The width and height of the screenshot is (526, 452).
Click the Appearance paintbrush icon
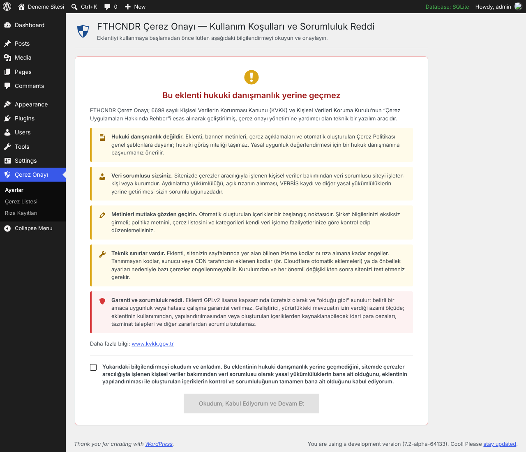pyautogui.click(x=7, y=104)
